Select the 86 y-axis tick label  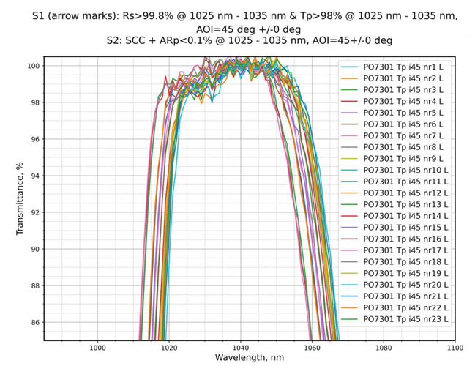coord(33,323)
